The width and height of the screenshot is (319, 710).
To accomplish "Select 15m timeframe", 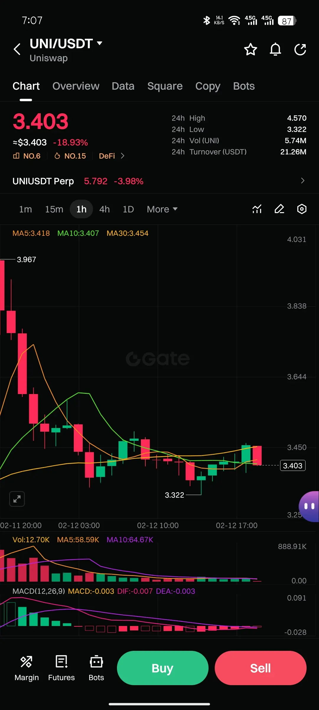I will pyautogui.click(x=54, y=209).
